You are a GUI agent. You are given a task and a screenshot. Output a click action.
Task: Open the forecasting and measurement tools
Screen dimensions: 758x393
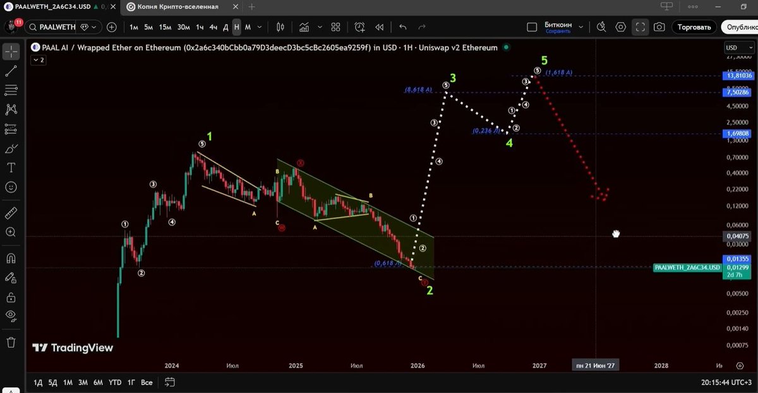click(11, 129)
